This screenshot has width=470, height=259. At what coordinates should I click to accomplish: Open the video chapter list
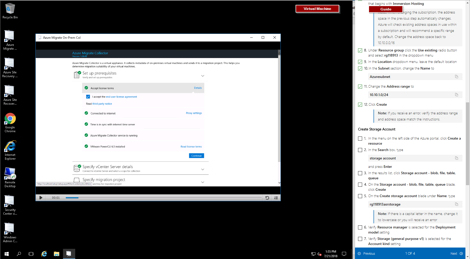276,198
